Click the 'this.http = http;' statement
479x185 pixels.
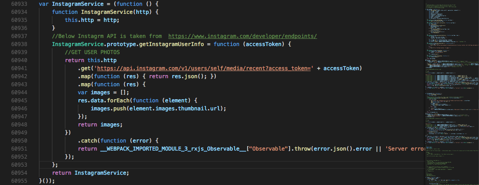[92, 20]
